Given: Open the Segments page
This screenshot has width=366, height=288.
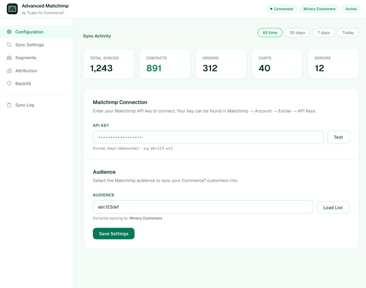Looking at the screenshot, I should point(37,57).
